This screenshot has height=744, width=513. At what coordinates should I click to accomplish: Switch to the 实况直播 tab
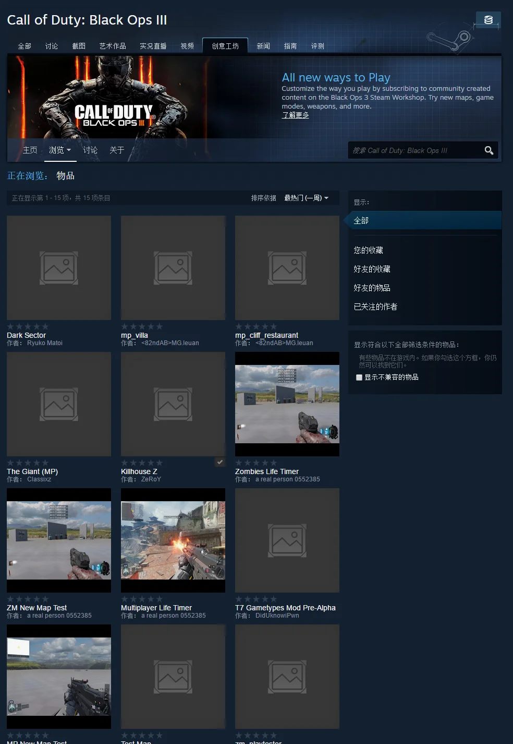point(153,46)
